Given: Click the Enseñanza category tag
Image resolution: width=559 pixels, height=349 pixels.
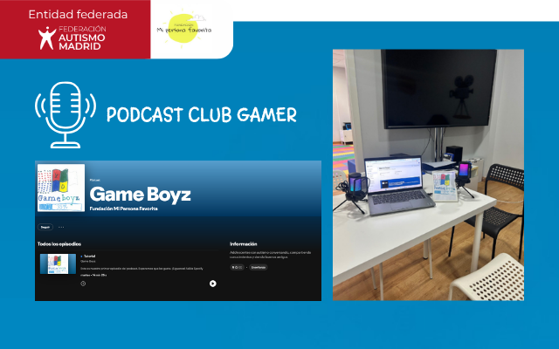Looking at the screenshot, I should point(259,267).
